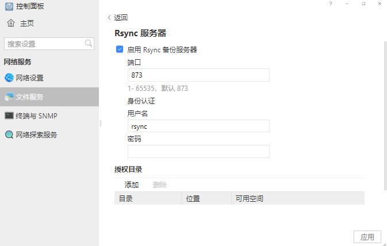Click the 网络探索服务 search icon
Image resolution: width=387 pixels, height=246 pixels.
point(9,135)
